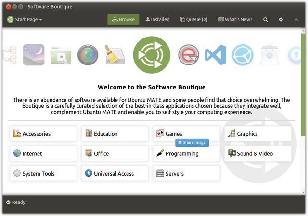The height and width of the screenshot is (216, 308).
Task: Click the Share Image button
Action: tap(192, 142)
